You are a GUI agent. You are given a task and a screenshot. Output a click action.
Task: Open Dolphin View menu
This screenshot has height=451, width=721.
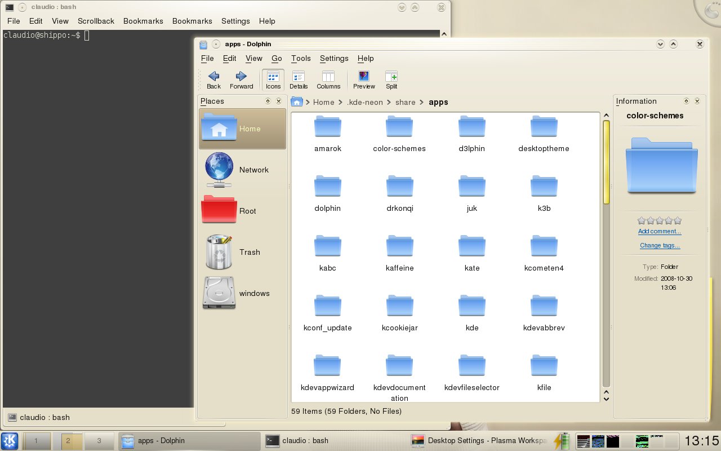click(254, 58)
